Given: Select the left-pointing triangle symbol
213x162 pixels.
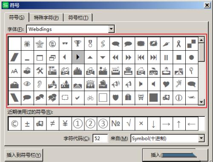Looking at the screenshot, I should (65, 58).
